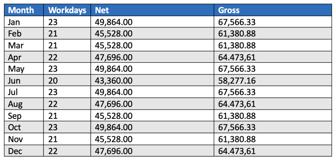The width and height of the screenshot is (336, 160).
Task: Click the Net value for Mar
Action: 114,45
